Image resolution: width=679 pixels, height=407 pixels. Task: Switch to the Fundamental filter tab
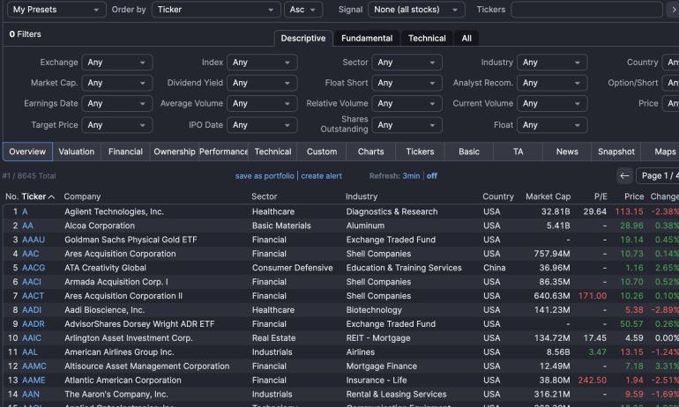point(367,38)
